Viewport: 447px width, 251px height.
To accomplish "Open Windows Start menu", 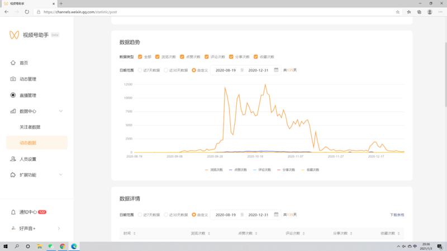I will pos(6,246).
